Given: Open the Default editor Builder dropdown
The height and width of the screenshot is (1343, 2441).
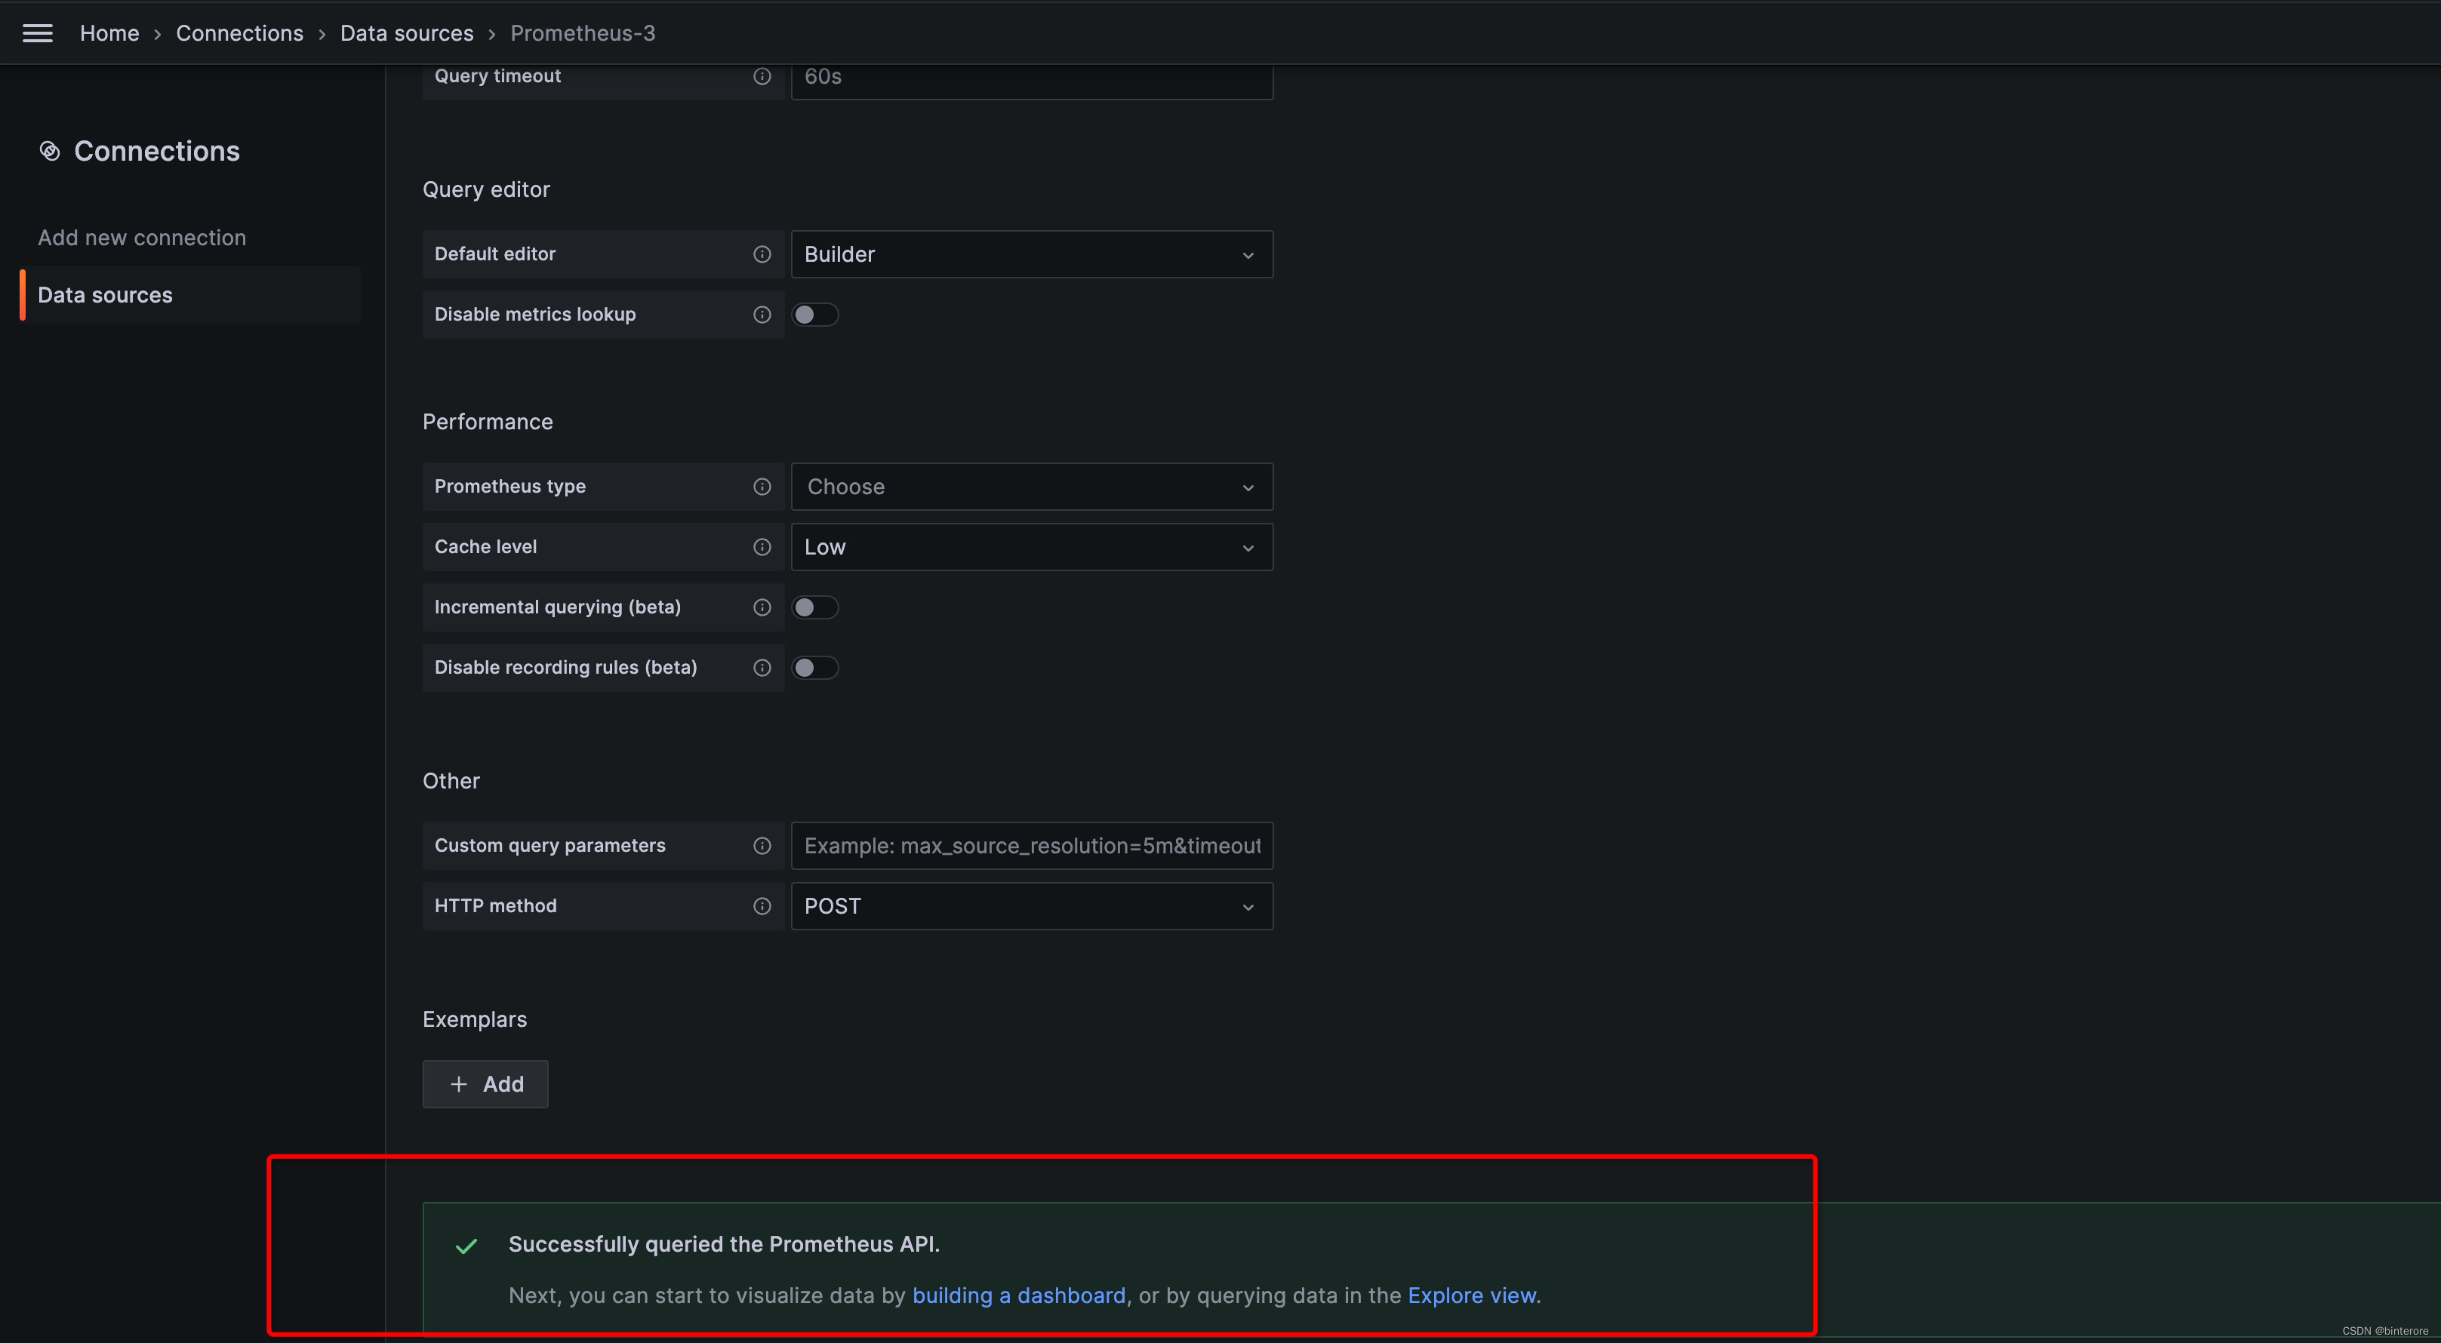Looking at the screenshot, I should 1031,254.
